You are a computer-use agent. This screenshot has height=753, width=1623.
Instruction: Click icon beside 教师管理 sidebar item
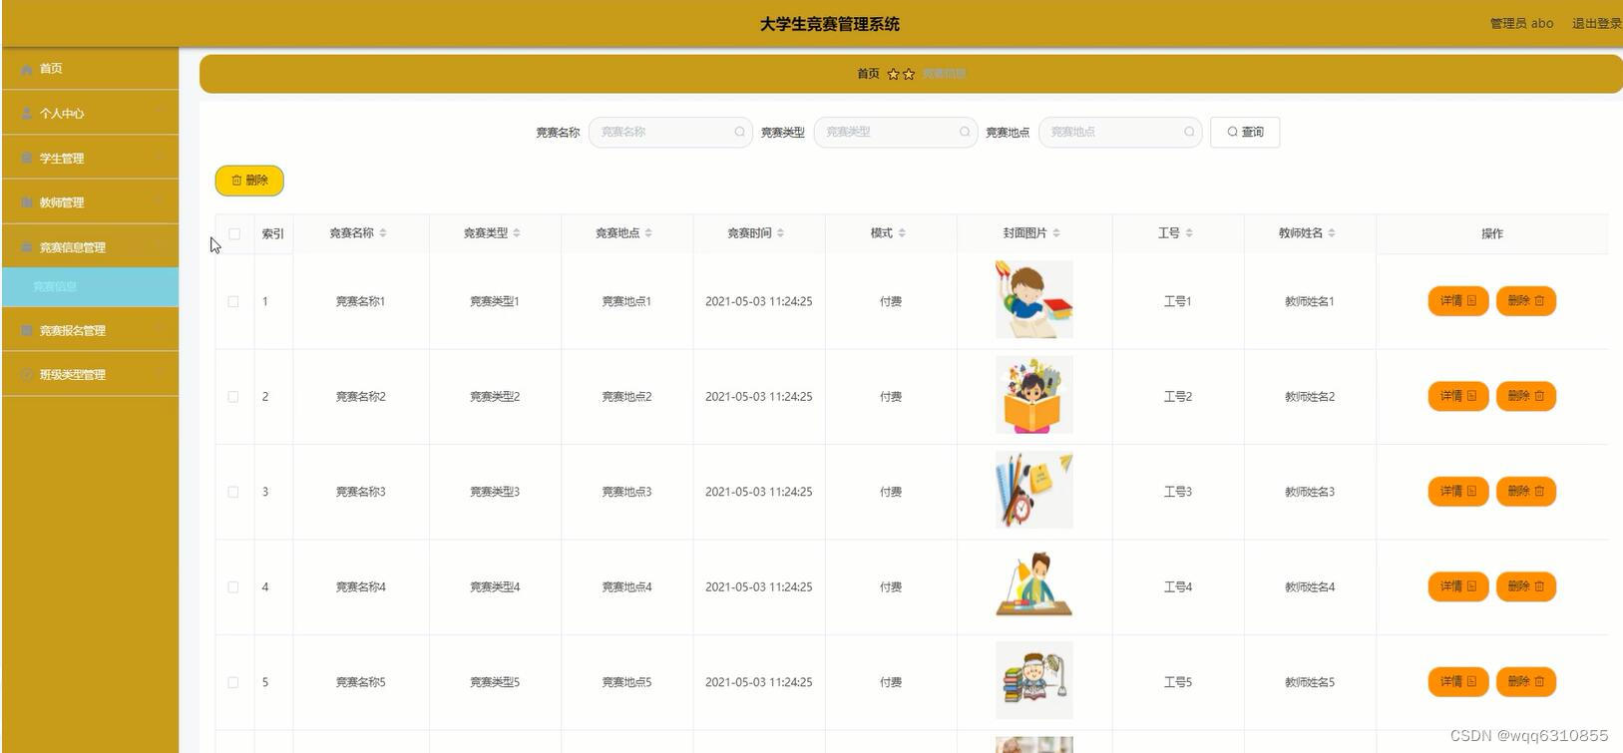point(27,202)
